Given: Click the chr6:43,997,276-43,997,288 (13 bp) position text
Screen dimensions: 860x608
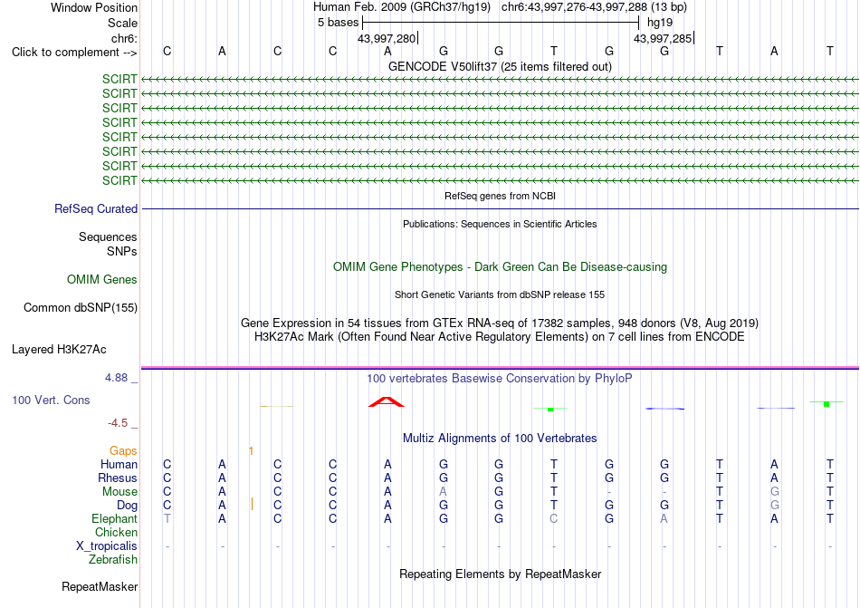Looking at the screenshot, I should (x=594, y=7).
